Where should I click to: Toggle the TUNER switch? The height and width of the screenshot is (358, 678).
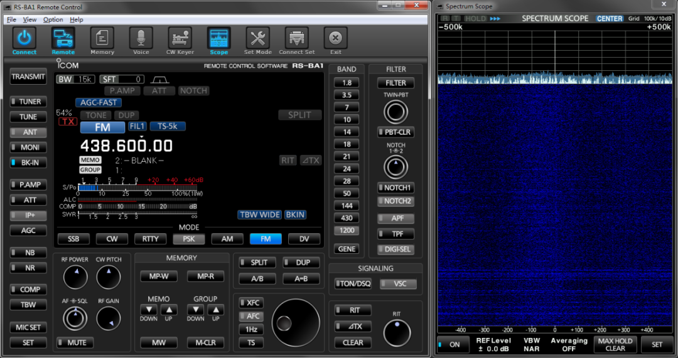point(28,102)
